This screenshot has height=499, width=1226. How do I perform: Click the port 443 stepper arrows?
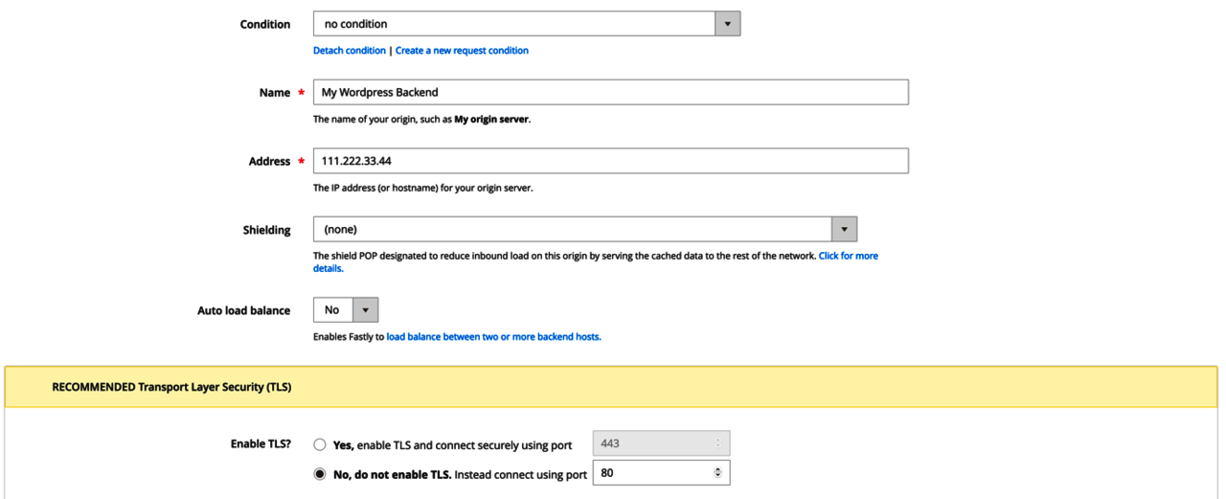pyautogui.click(x=718, y=443)
